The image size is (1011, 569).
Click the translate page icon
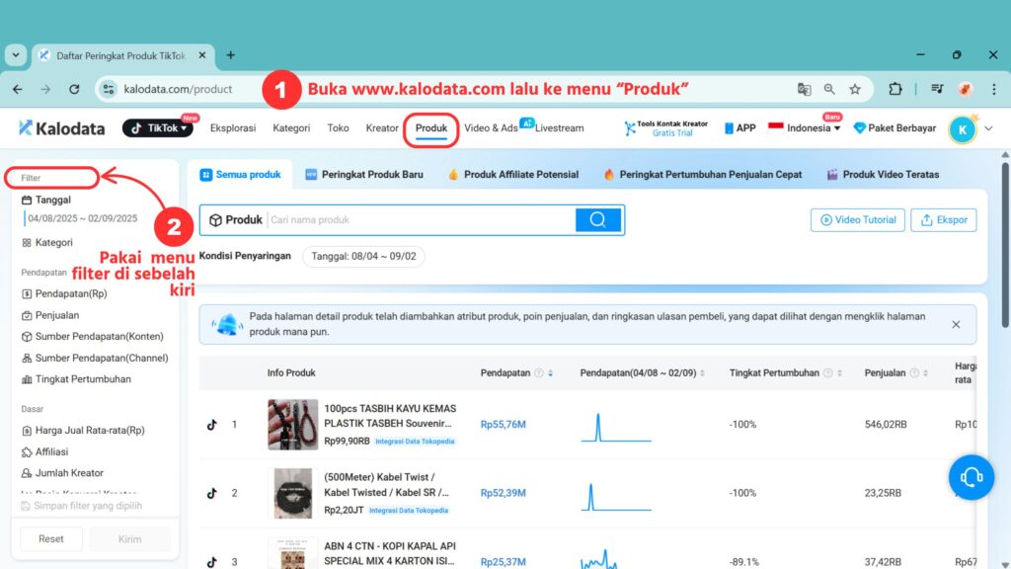tap(804, 89)
